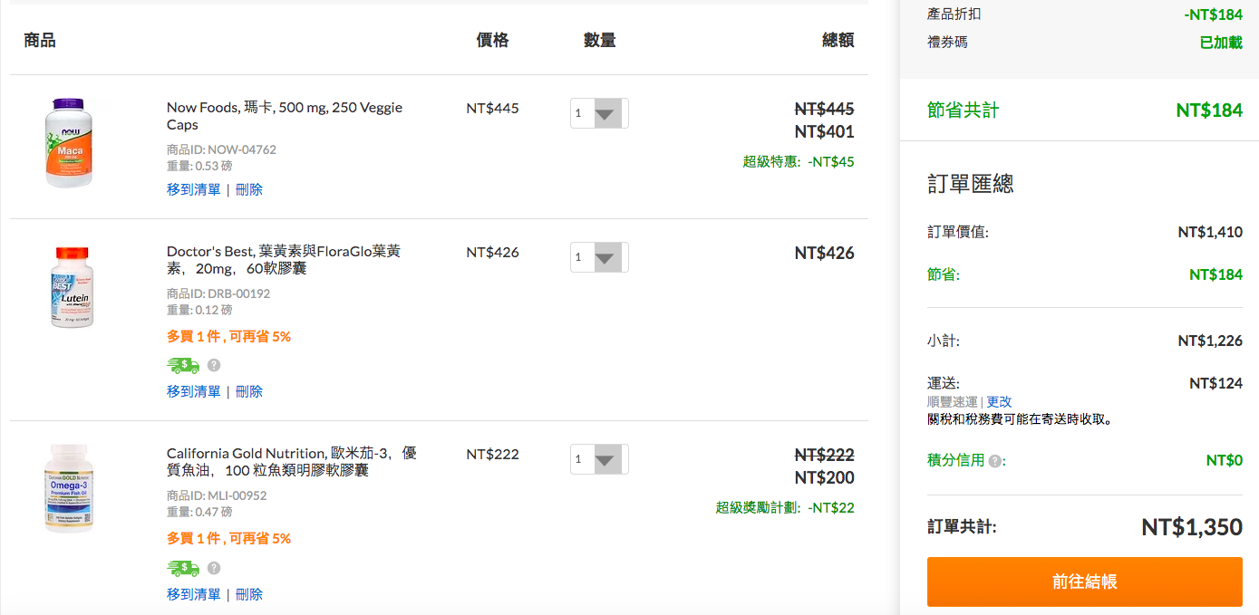
Task: Click the question mark help icon under Omega-3
Action: tap(214, 568)
